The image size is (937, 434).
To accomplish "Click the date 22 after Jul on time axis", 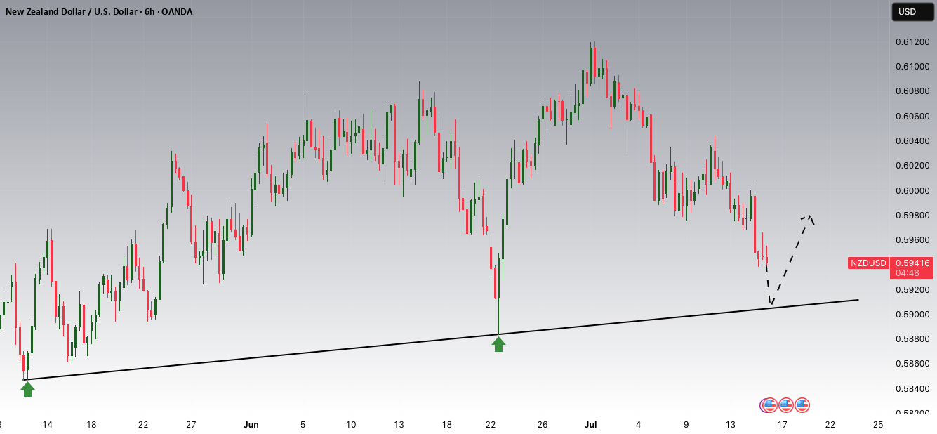I will 830,425.
